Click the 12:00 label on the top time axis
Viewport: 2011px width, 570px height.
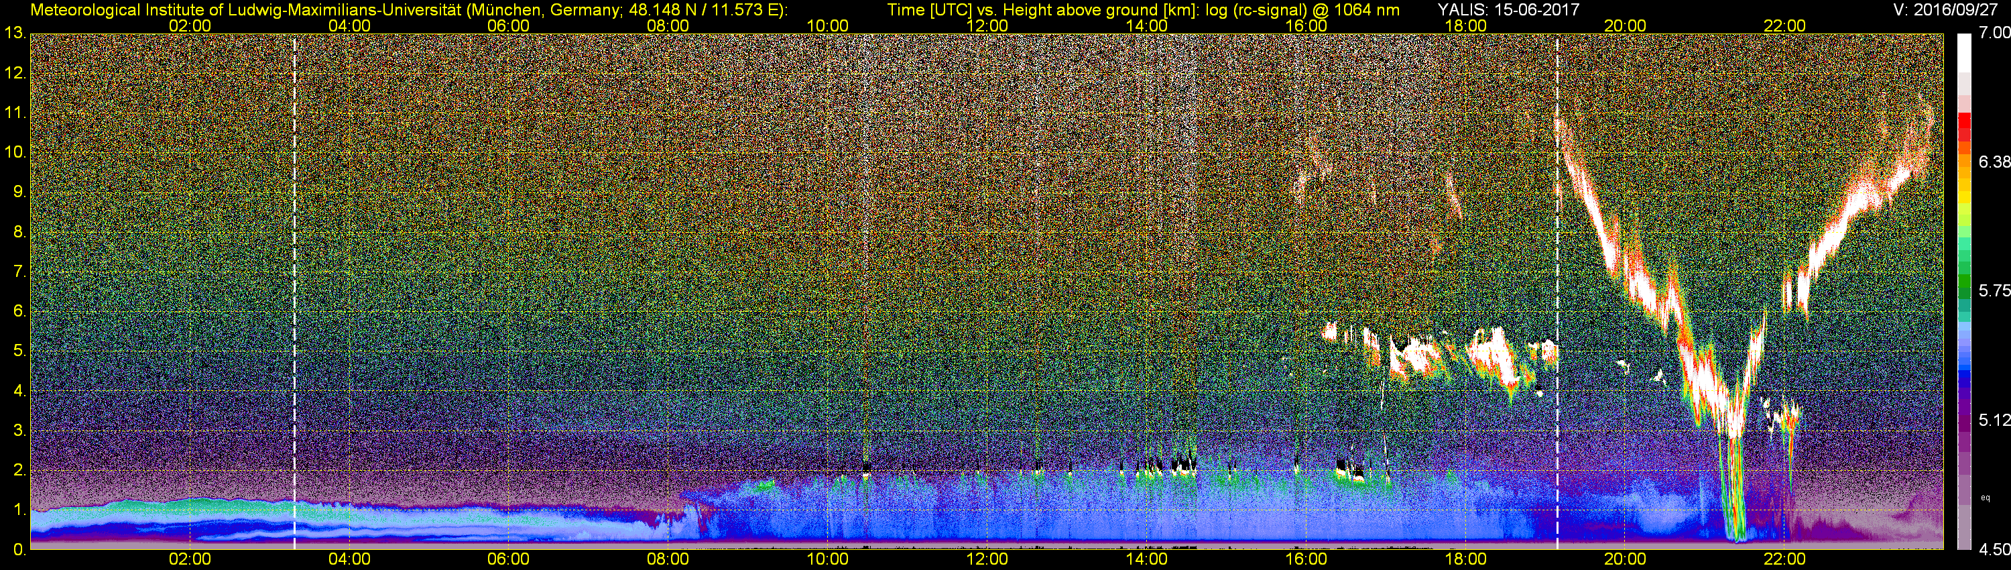pos(987,25)
